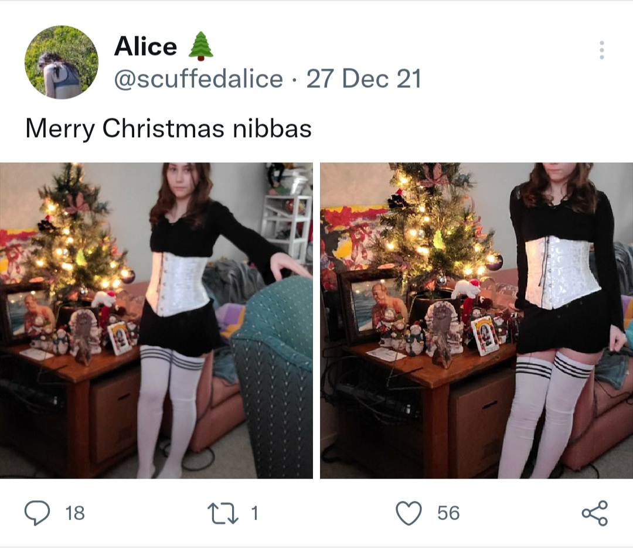Visit the @scuffedalice handle link
The width and height of the screenshot is (633, 549).
pos(199,79)
